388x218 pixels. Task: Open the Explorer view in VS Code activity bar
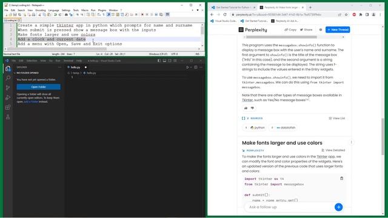click(x=8, y=68)
